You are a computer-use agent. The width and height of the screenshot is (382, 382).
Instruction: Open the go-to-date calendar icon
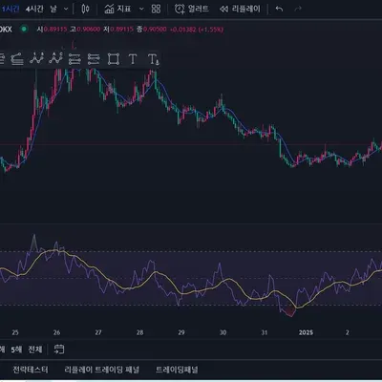click(59, 350)
